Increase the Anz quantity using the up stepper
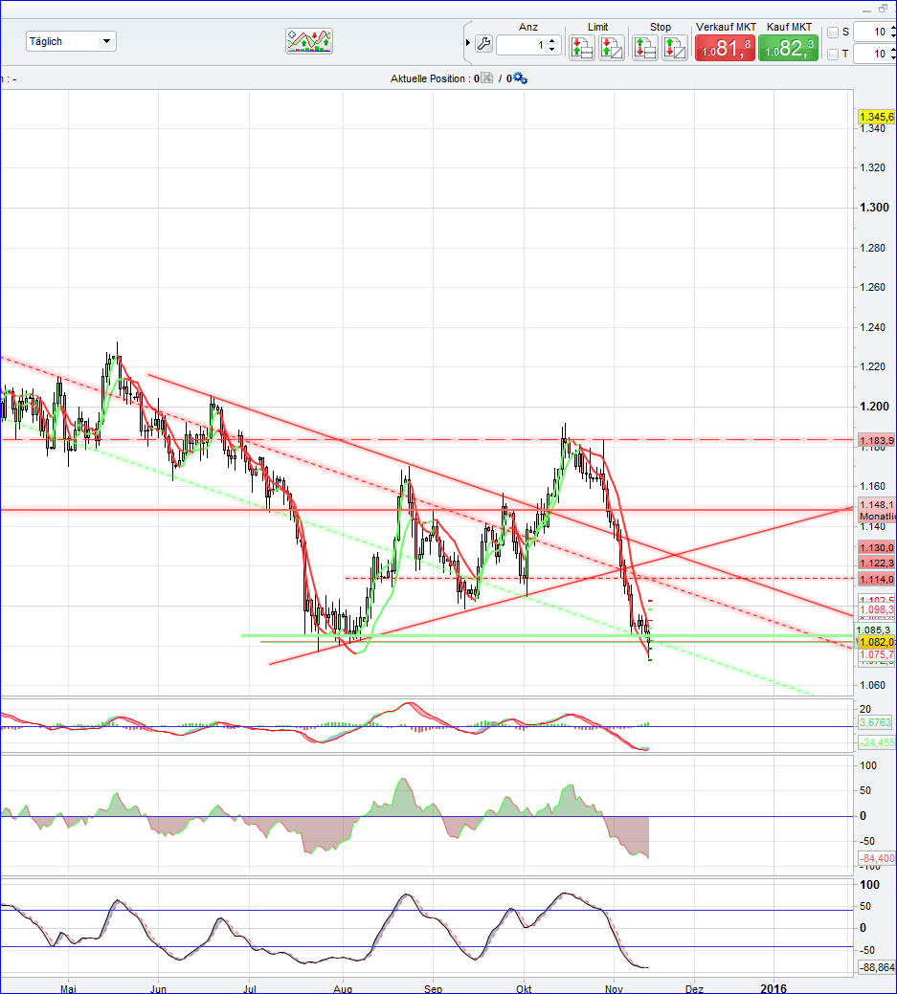 pyautogui.click(x=551, y=41)
